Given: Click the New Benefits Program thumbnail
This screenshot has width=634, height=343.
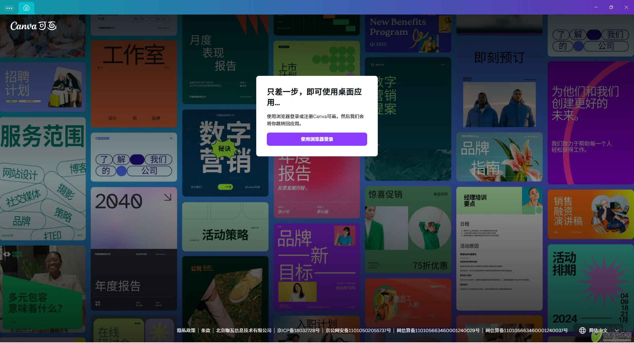Looking at the screenshot, I should point(408,33).
